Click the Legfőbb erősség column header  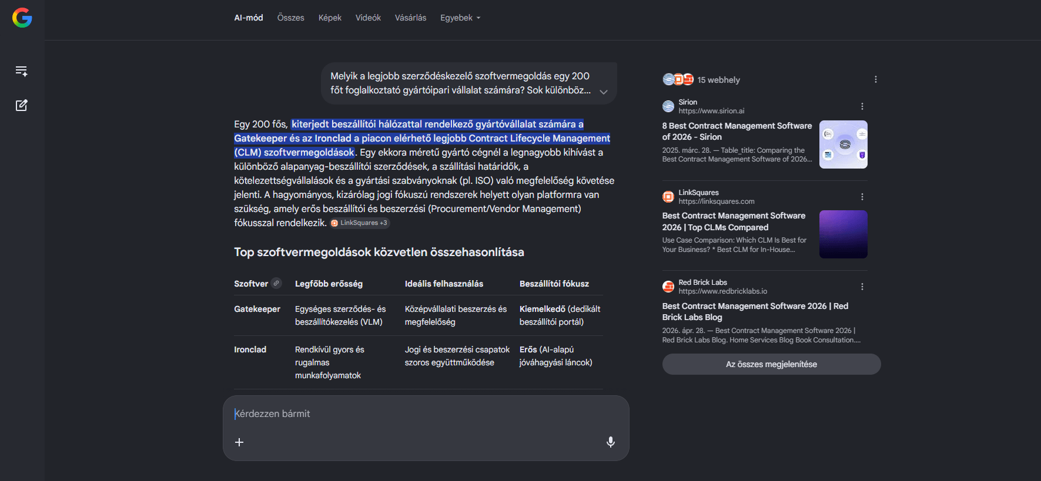[x=329, y=284]
